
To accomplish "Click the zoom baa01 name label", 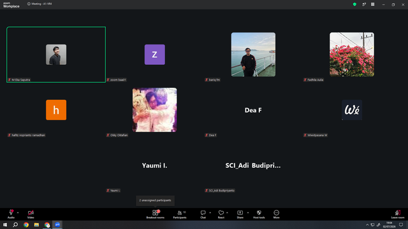I will tap(116, 80).
